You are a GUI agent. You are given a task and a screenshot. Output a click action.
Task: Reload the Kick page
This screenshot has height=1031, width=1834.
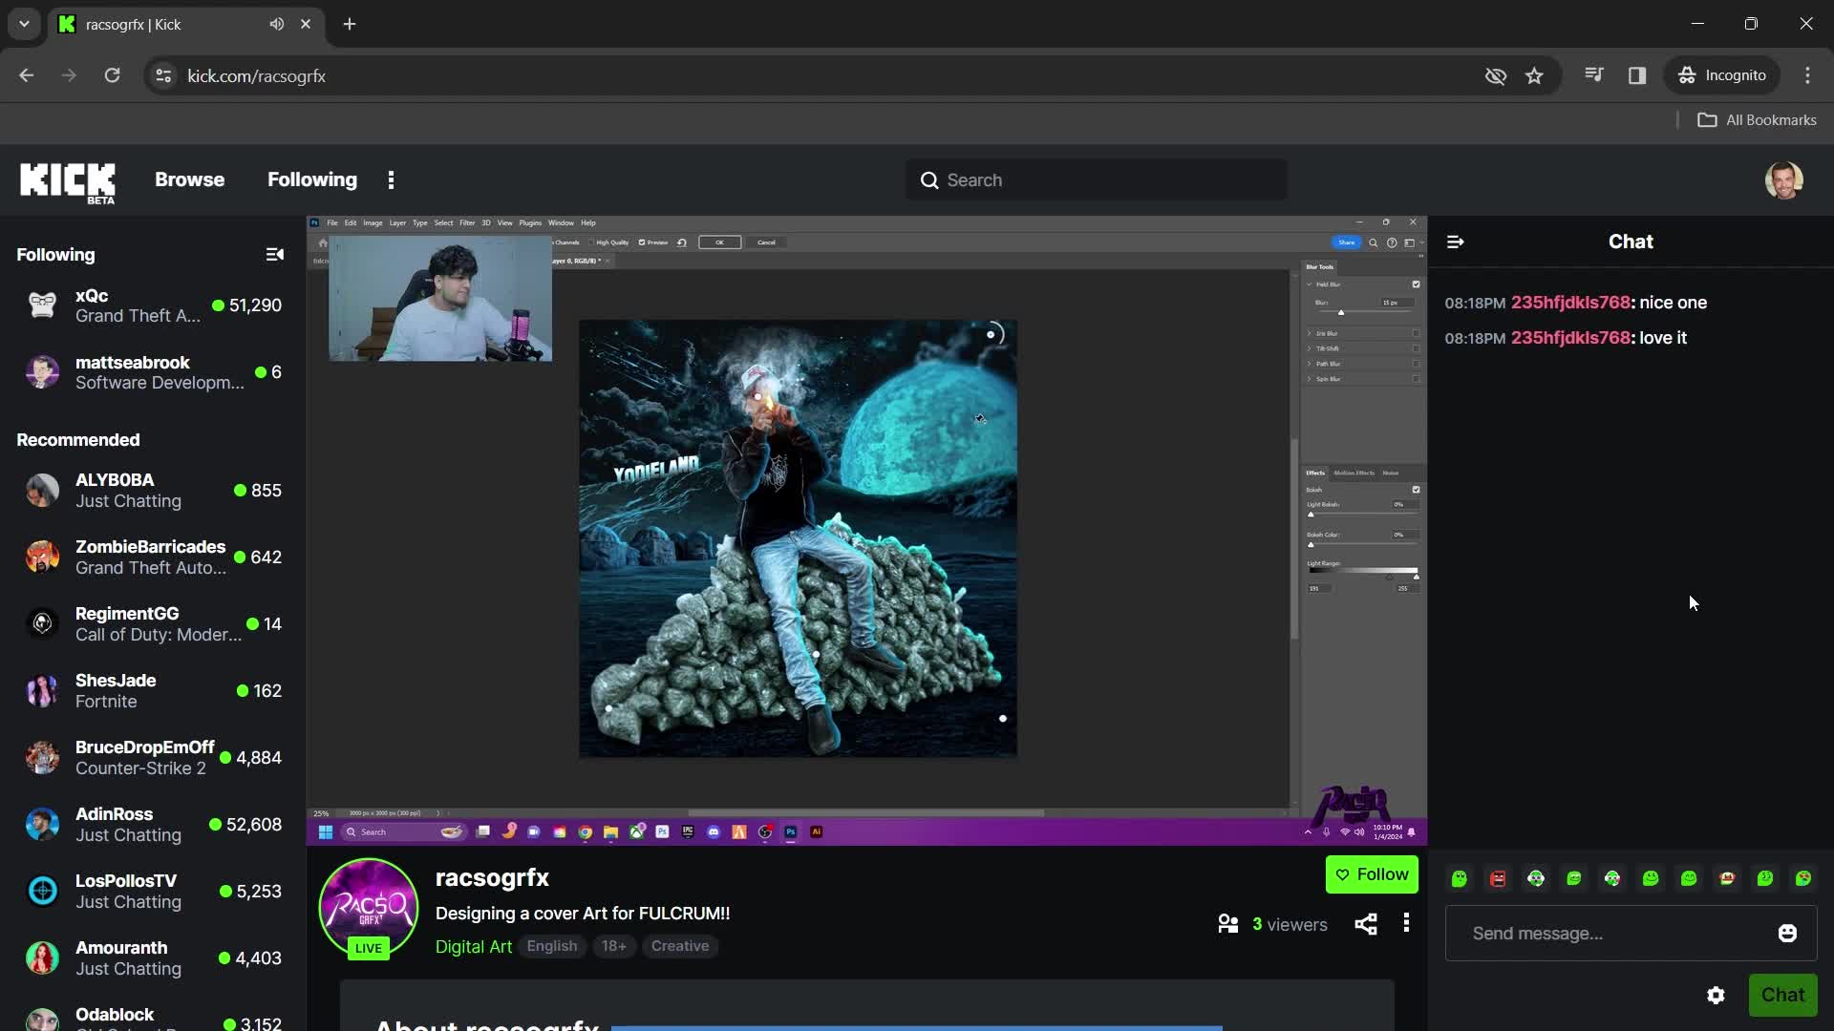[112, 75]
